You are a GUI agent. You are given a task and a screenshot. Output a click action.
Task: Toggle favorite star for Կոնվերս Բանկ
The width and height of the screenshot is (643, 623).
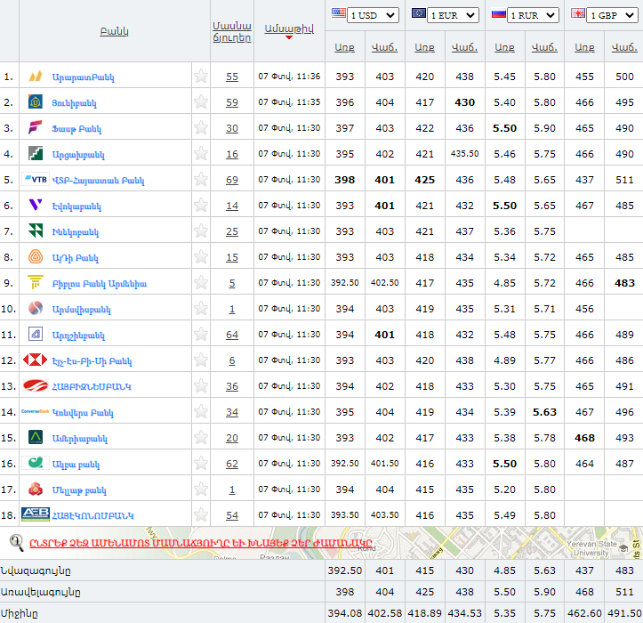coord(201,412)
